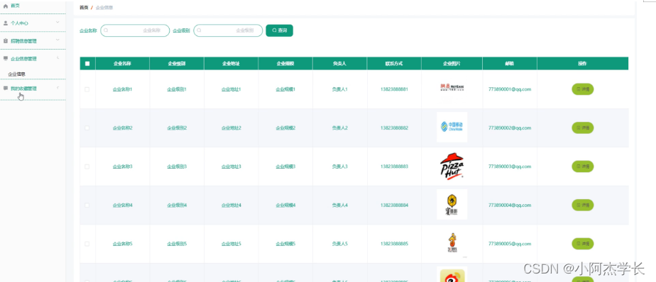Click phone number 13823888881
This screenshot has height=282, width=656.
394,89
